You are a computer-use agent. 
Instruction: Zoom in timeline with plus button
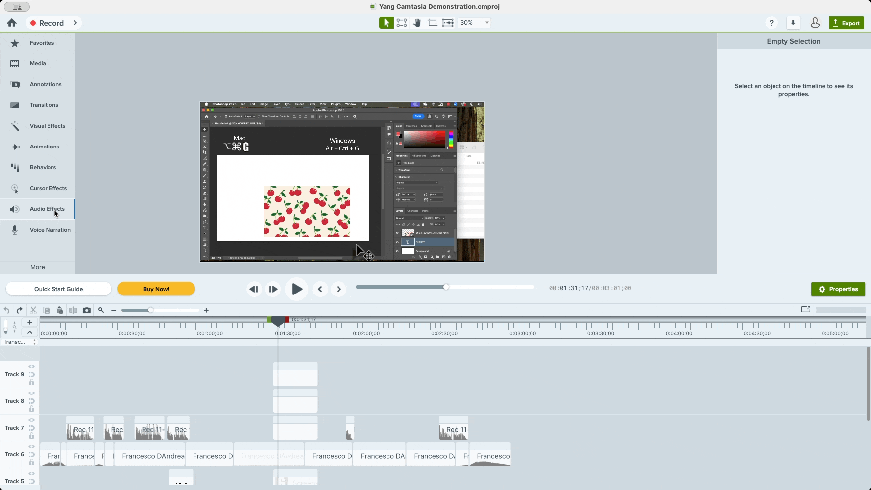pos(206,310)
